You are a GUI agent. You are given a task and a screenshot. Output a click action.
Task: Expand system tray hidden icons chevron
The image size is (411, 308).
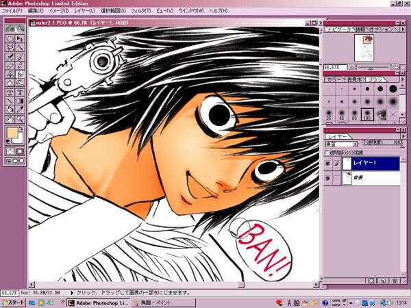tap(351, 303)
